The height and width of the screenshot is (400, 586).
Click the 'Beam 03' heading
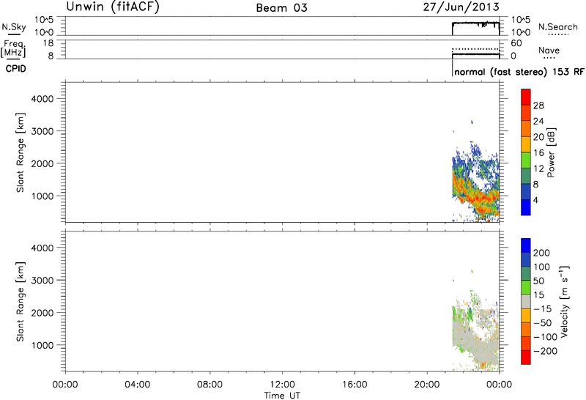pyautogui.click(x=281, y=8)
